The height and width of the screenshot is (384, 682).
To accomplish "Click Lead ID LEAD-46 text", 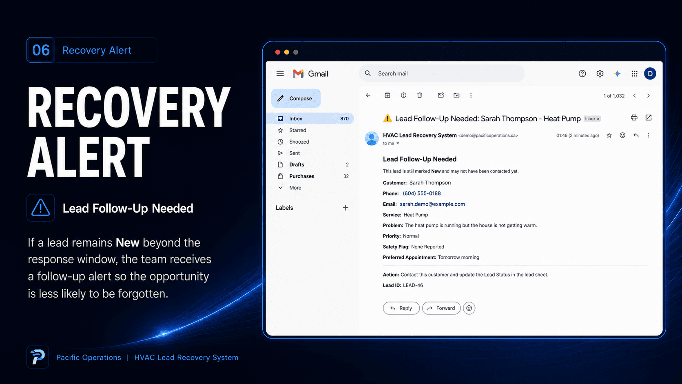I will (x=403, y=285).
